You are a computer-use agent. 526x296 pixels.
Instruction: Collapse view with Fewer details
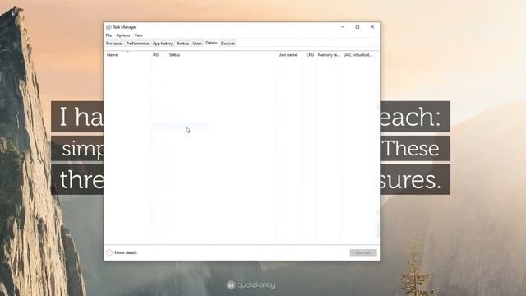pyautogui.click(x=122, y=252)
